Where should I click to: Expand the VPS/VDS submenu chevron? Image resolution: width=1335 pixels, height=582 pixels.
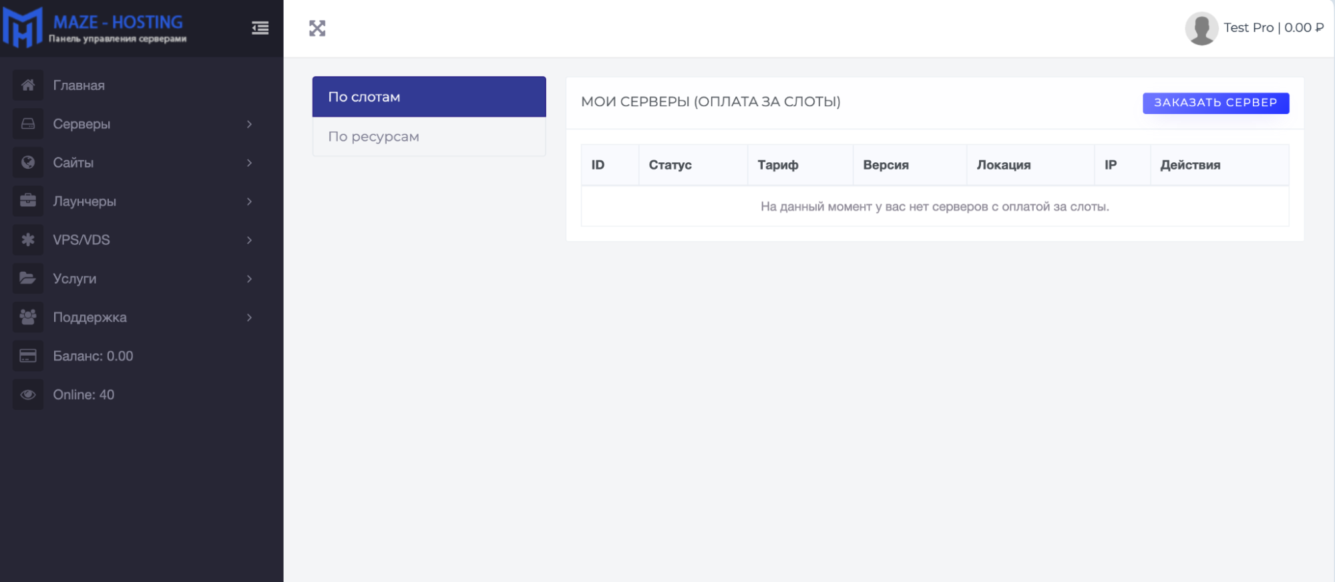point(249,240)
